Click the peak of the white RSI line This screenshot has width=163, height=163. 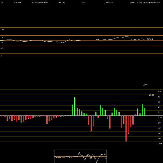(126, 37)
